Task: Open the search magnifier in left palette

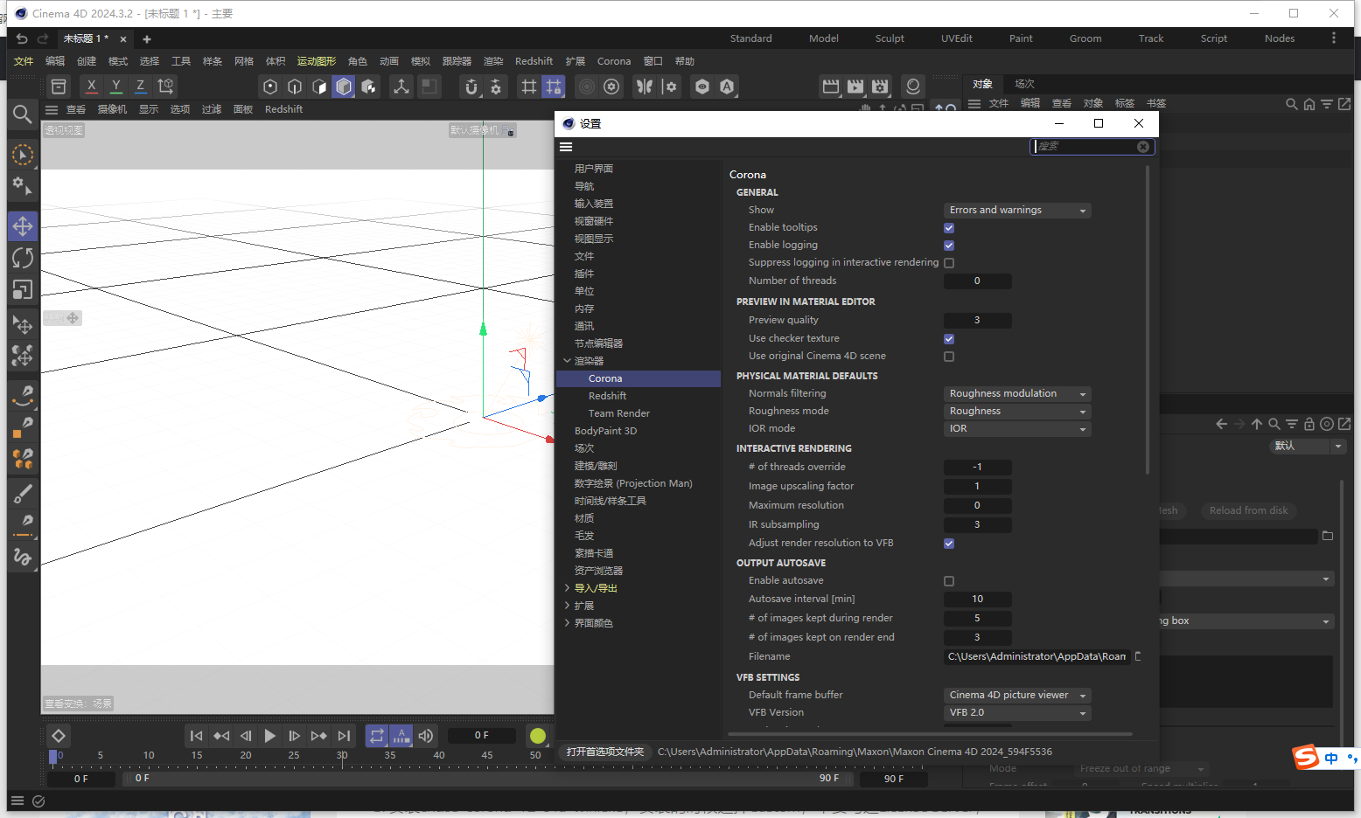Action: 23,114
